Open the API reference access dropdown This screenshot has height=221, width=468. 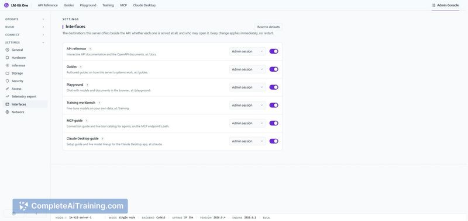247,51
